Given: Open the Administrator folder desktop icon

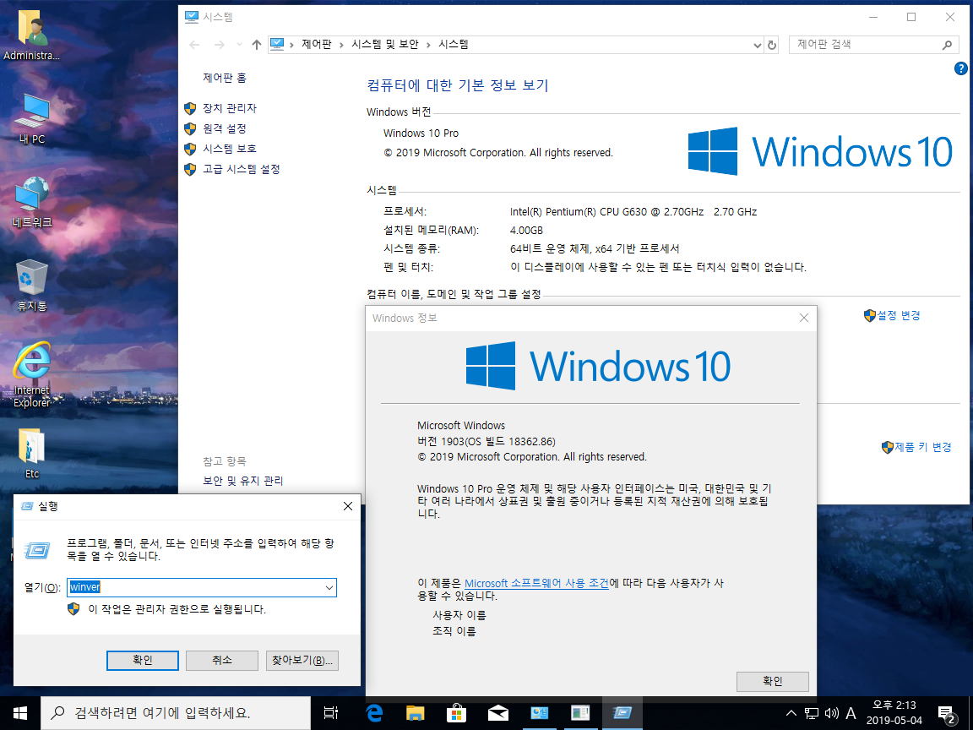Looking at the screenshot, I should click(x=31, y=36).
